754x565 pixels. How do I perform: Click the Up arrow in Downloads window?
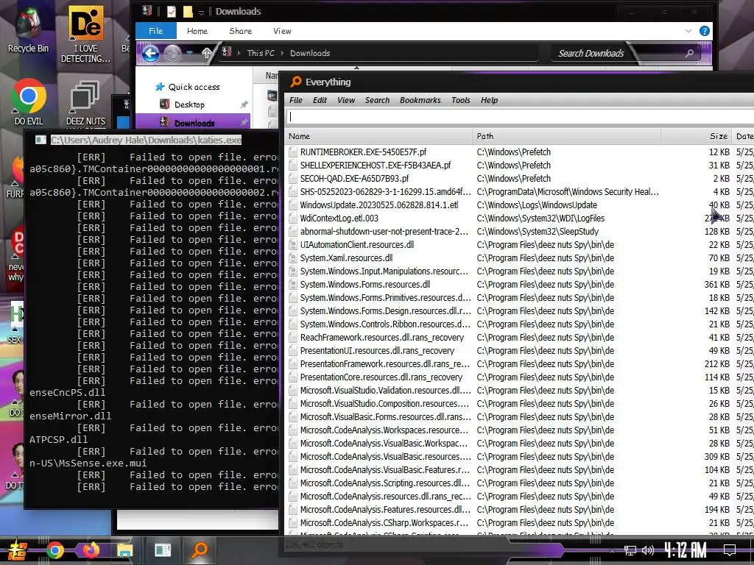point(207,53)
